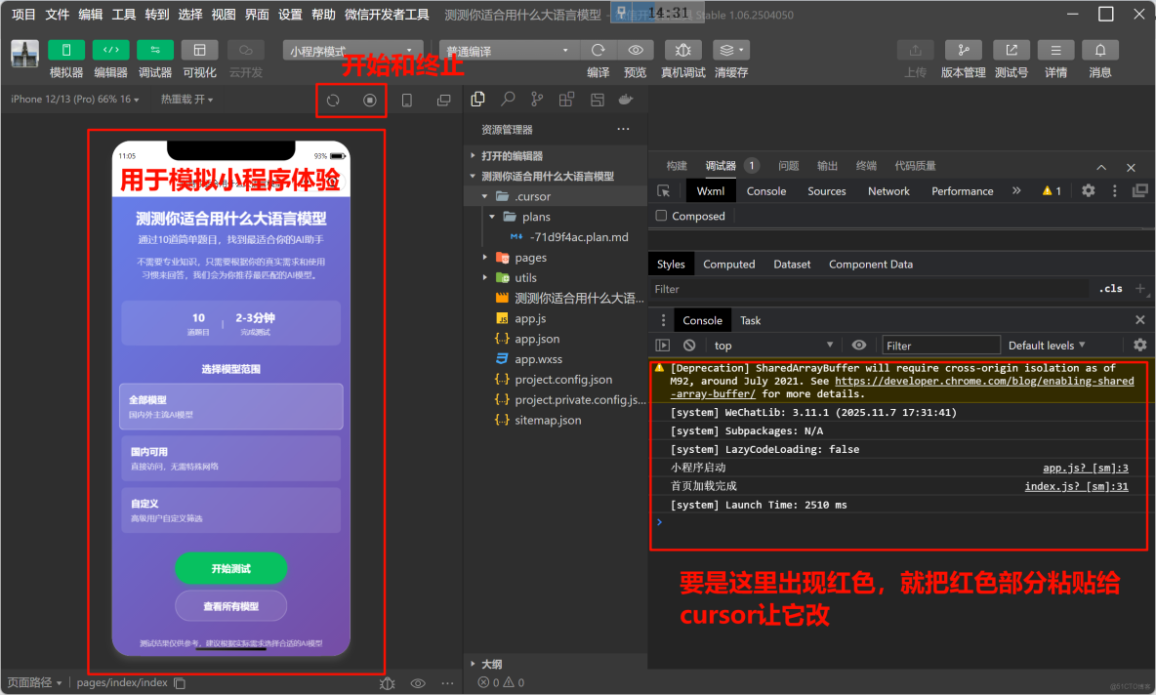The width and height of the screenshot is (1156, 695).
Task: Open the 工具 menu in menu bar
Action: [x=125, y=13]
